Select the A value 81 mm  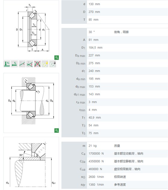94,40
